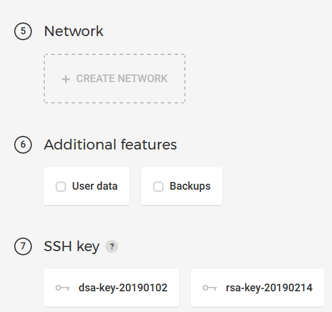Choose the rsa-key-20190214 SSH key name
Image resolution: width=332 pixels, height=312 pixels.
click(269, 288)
